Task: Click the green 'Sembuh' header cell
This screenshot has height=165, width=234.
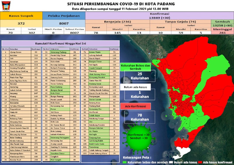Action: click(222, 22)
